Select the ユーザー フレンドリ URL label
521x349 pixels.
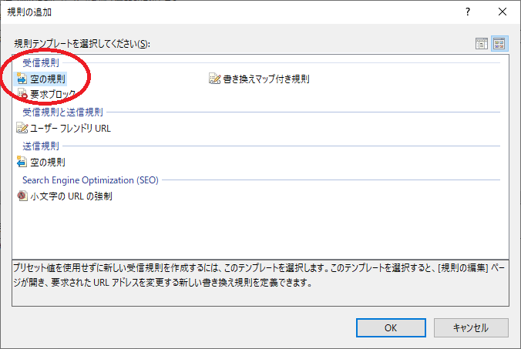[x=70, y=128]
